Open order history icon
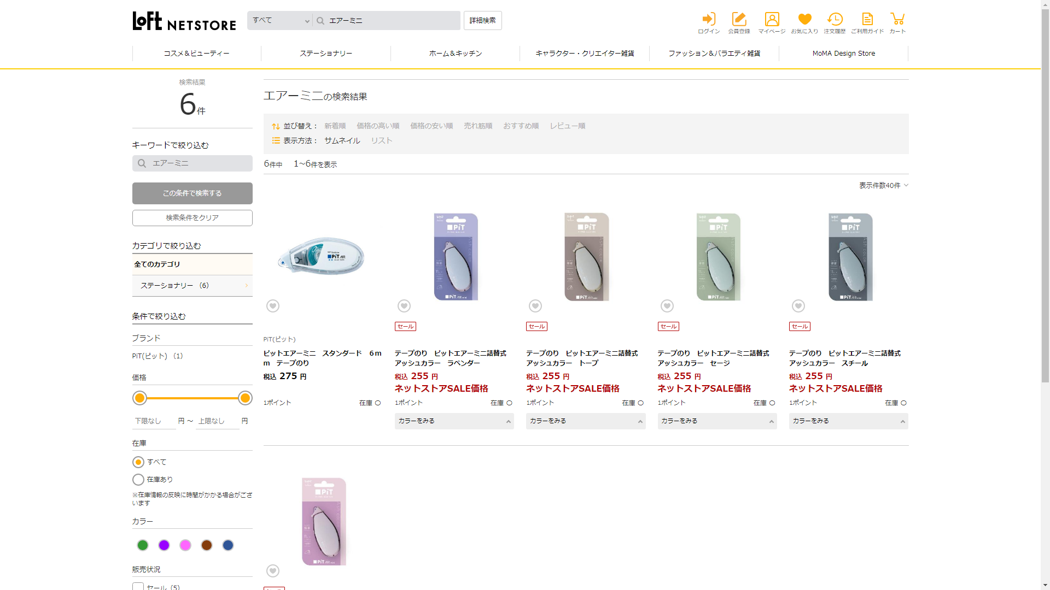The image size is (1050, 590). tap(835, 20)
